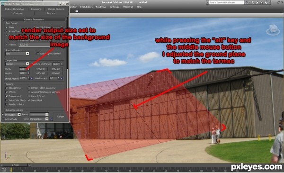
Task: Click the timeline frame slider 0 / 100
Action: (x=15, y=165)
